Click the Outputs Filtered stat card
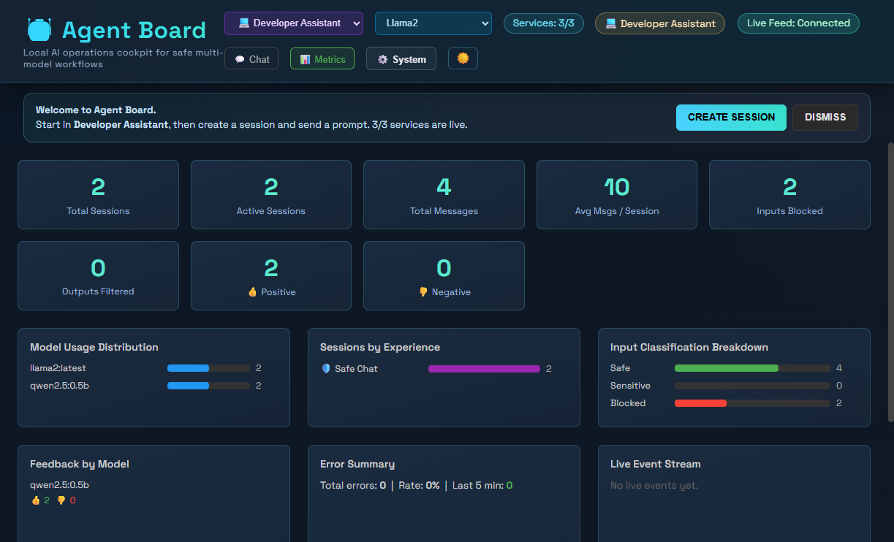 (x=98, y=275)
